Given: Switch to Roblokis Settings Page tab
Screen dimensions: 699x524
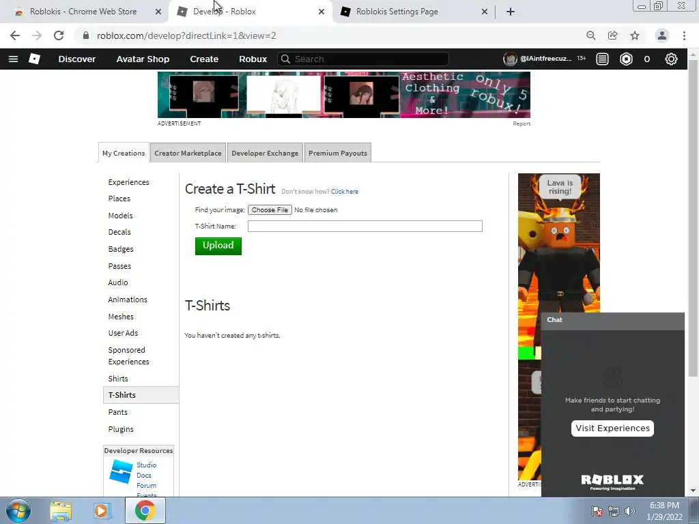Looking at the screenshot, I should (x=397, y=12).
